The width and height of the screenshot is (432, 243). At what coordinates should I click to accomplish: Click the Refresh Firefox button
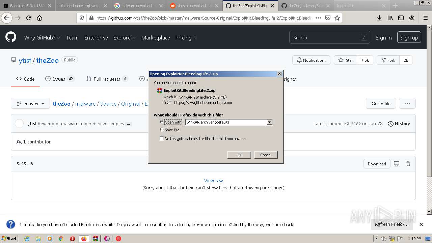tap(391, 224)
